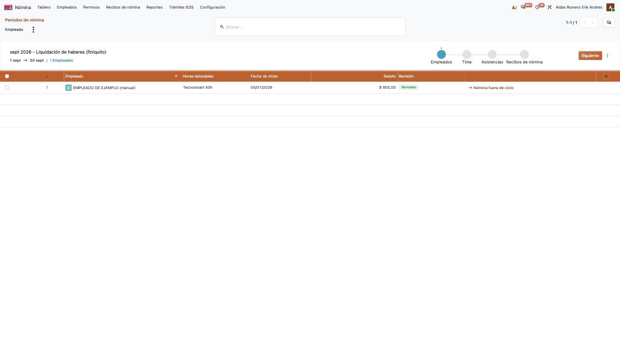Open the Tablero menu
The image size is (620, 360).
click(x=44, y=7)
